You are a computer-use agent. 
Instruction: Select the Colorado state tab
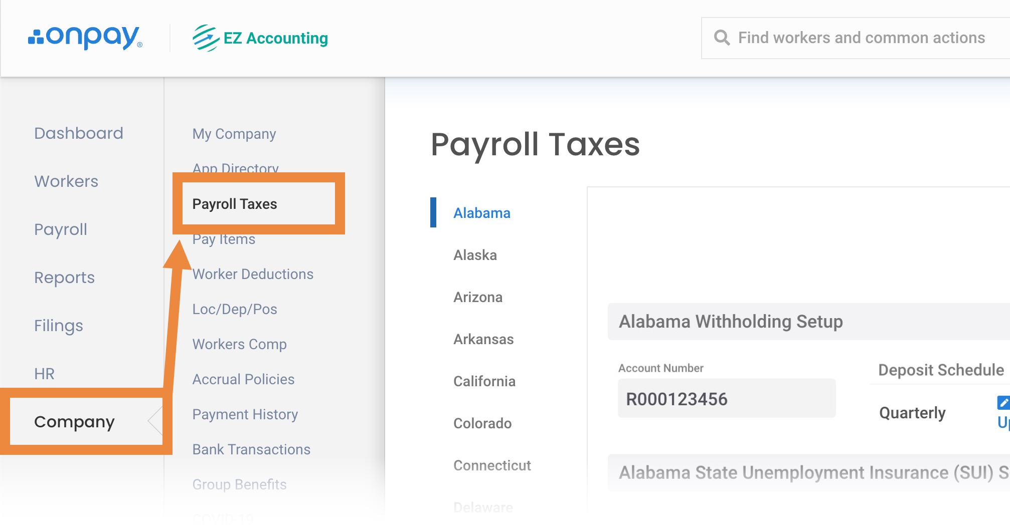point(482,423)
